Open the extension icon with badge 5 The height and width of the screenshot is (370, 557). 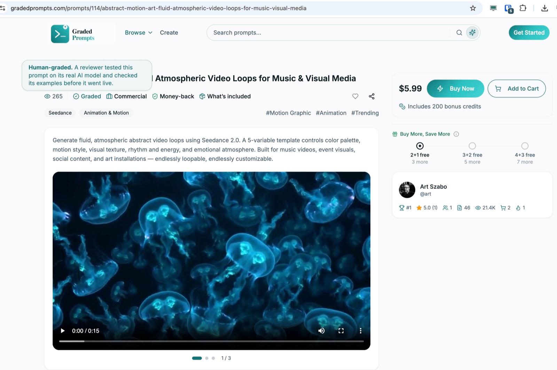pyautogui.click(x=509, y=8)
